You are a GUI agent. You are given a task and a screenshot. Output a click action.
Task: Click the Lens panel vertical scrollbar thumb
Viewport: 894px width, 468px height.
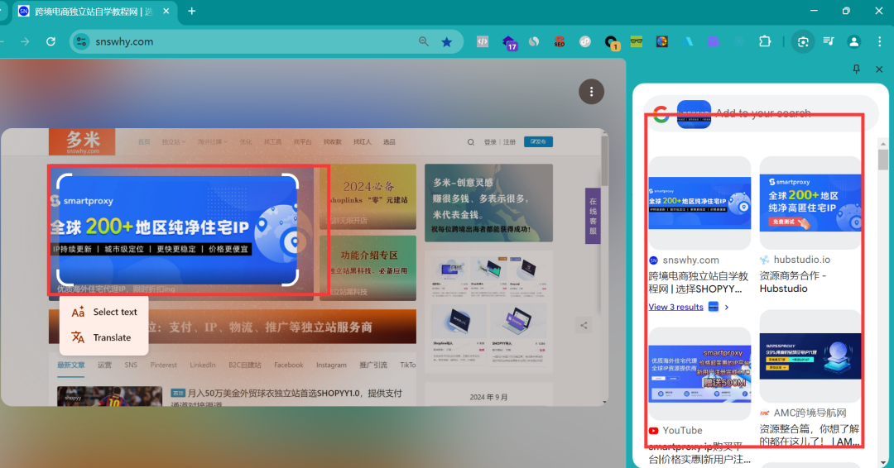click(883, 159)
